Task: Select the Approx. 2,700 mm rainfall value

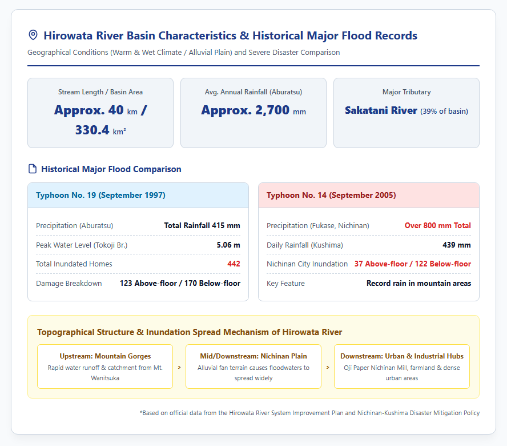Action: tap(253, 110)
